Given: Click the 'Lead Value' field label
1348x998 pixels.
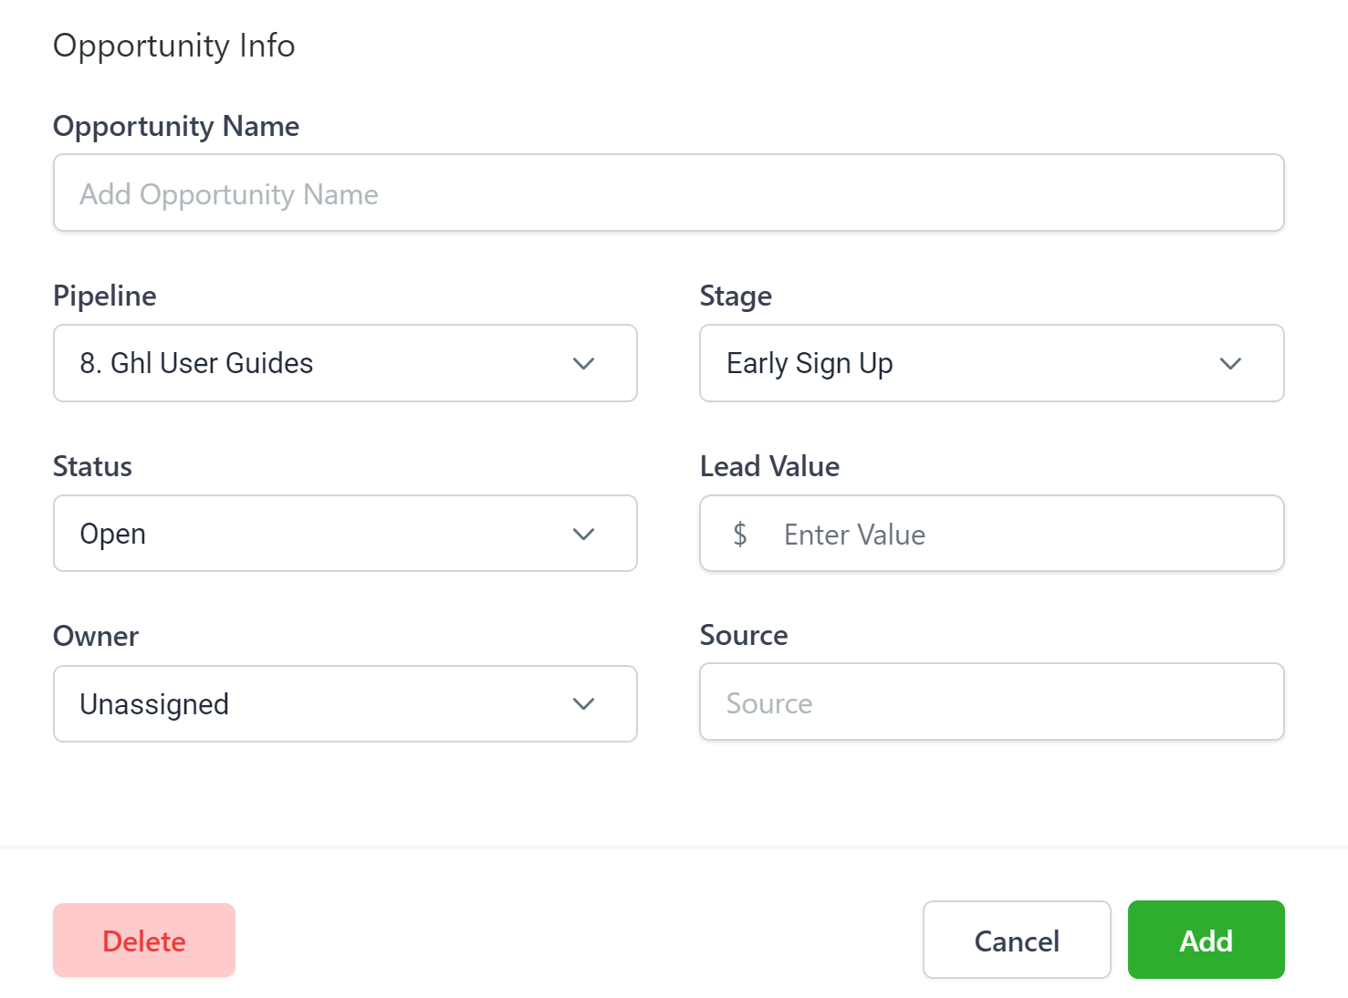Looking at the screenshot, I should (769, 466).
